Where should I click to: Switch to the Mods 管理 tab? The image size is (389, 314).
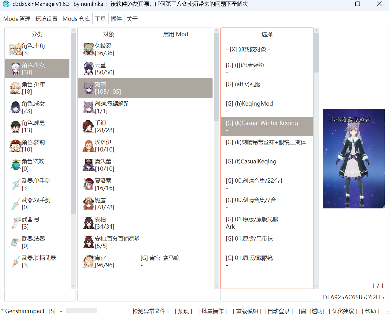[x=17, y=19]
